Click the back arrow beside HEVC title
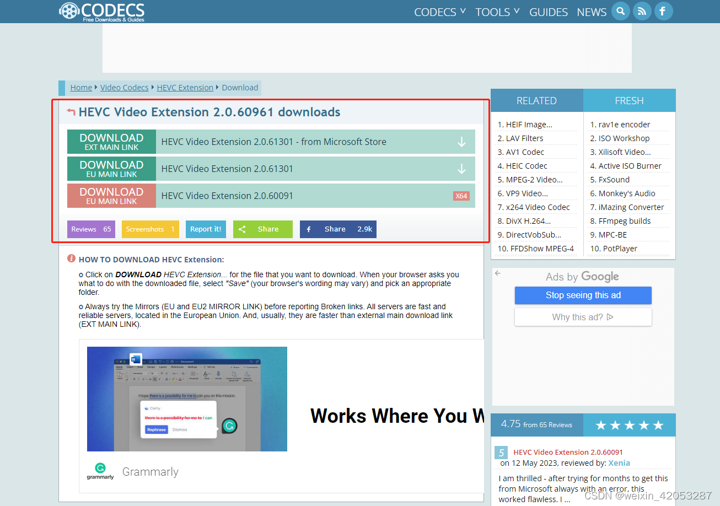The width and height of the screenshot is (720, 506). click(x=71, y=112)
